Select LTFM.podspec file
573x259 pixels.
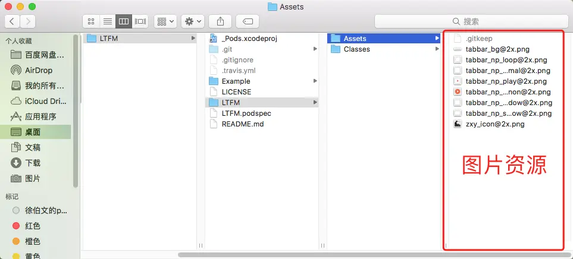tap(262, 113)
